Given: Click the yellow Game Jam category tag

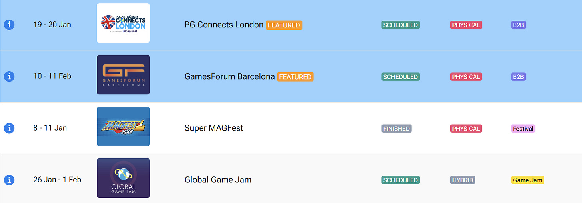Looking at the screenshot, I should pos(528,180).
